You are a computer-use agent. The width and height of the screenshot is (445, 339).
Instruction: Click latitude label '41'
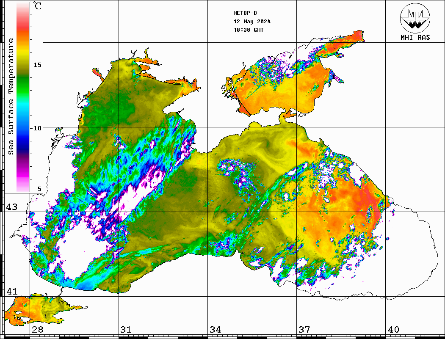(12, 291)
